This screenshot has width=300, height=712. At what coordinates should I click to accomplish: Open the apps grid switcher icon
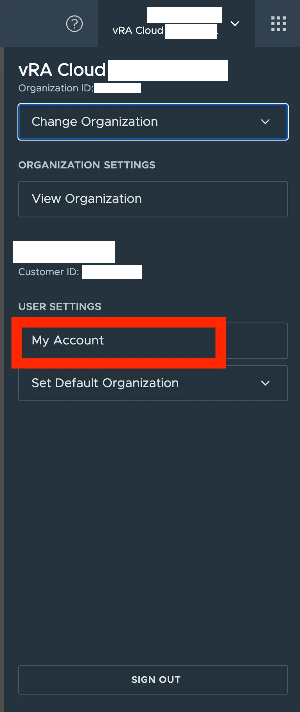tap(278, 24)
